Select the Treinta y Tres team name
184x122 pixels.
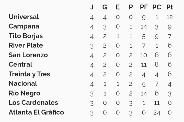click(x=29, y=74)
